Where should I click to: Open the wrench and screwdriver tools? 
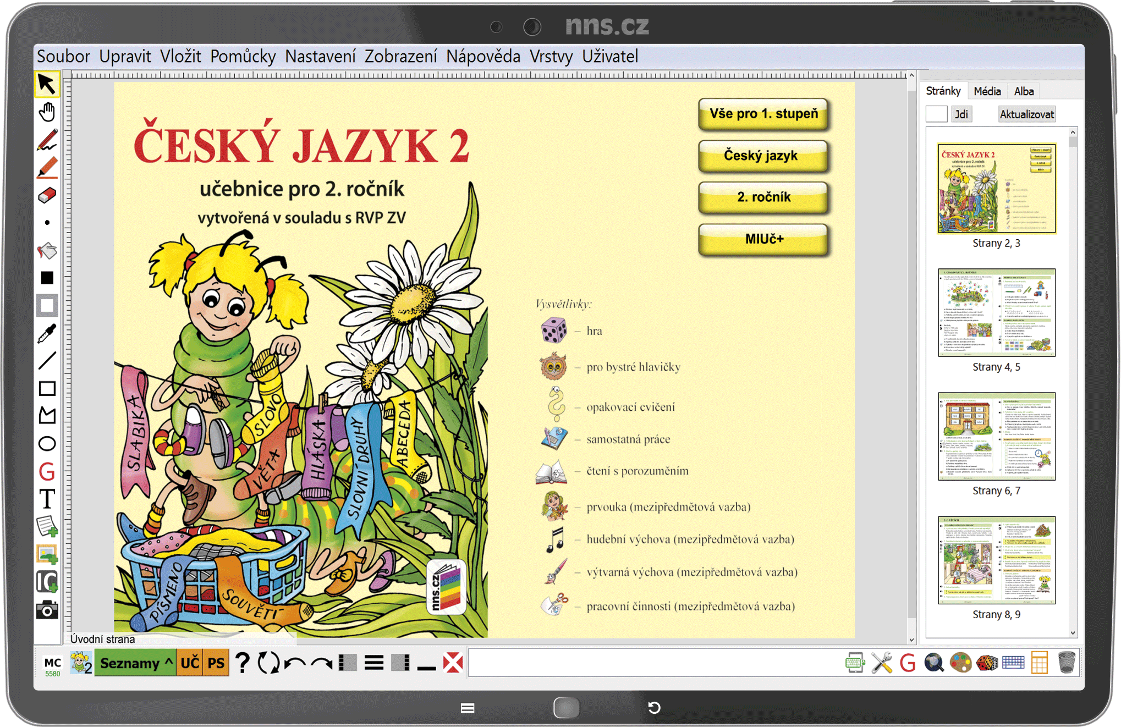coord(882,663)
